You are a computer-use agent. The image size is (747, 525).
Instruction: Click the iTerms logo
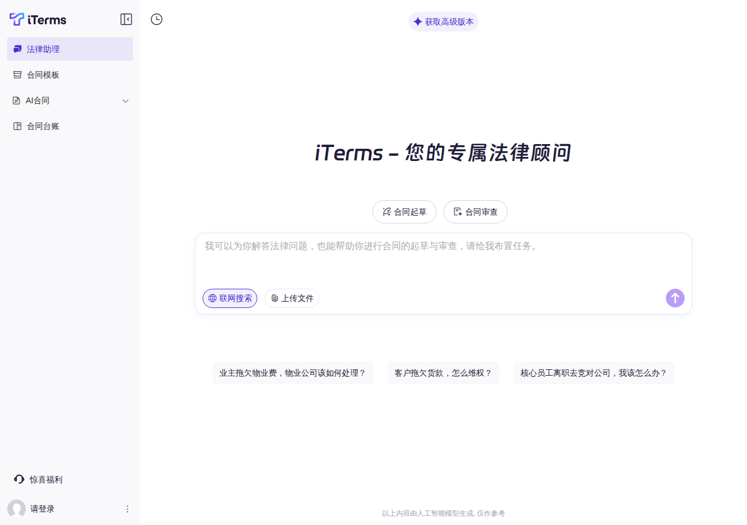(38, 20)
